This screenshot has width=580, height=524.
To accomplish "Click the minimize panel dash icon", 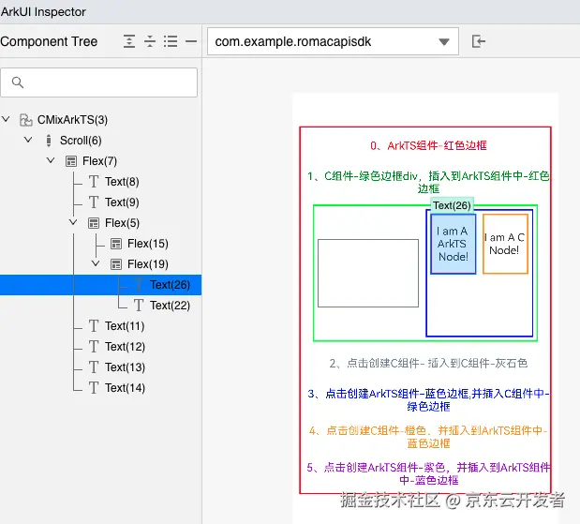I will tap(191, 41).
